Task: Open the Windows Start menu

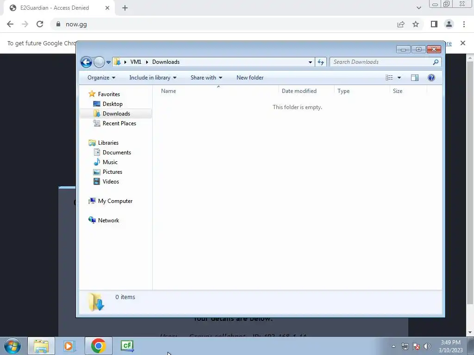Action: [12, 346]
